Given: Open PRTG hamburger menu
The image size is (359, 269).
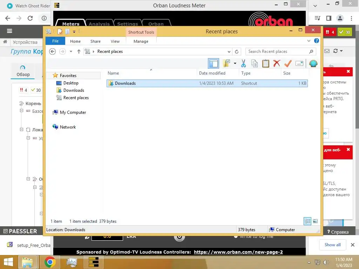Looking at the screenshot, I should click(x=9, y=31).
